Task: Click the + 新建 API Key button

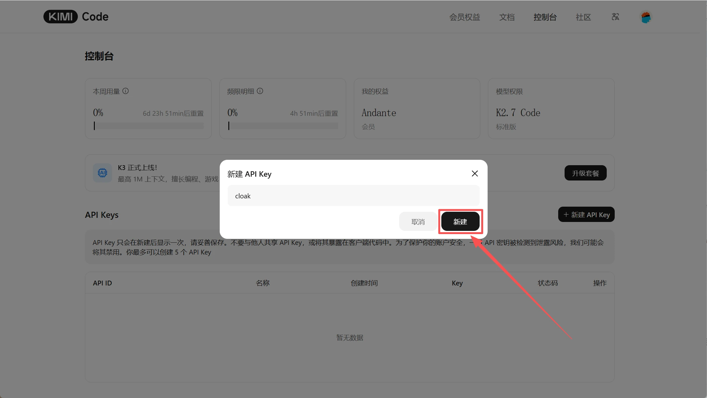Action: click(x=586, y=215)
